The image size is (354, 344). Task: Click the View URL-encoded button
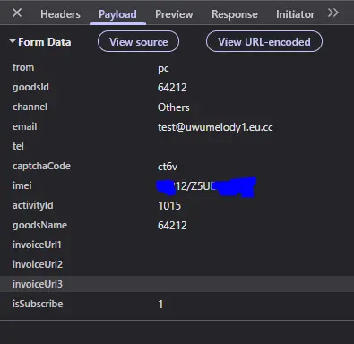pyautogui.click(x=264, y=41)
